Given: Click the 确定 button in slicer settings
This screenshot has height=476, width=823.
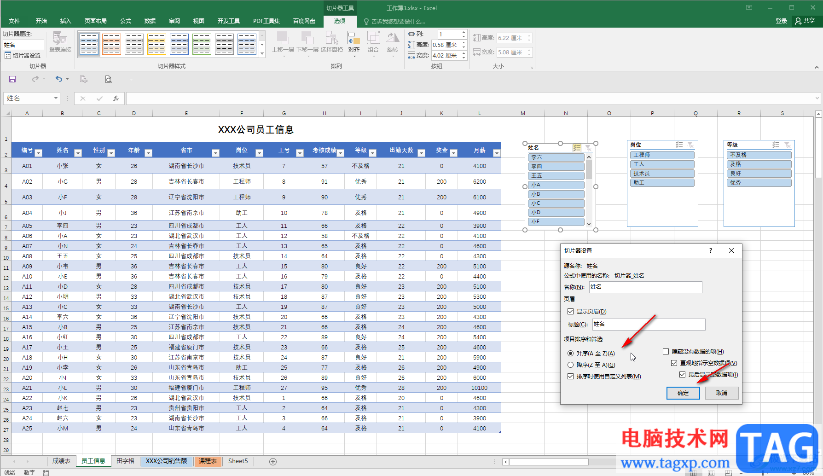Looking at the screenshot, I should pyautogui.click(x=683, y=393).
